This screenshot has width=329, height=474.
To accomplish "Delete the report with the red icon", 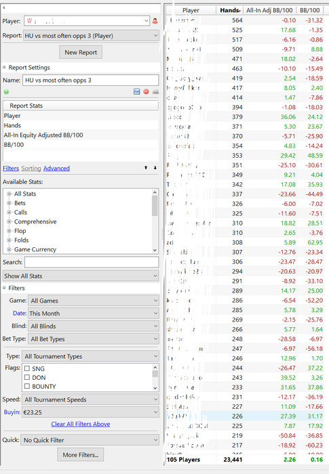I will coord(146,91).
